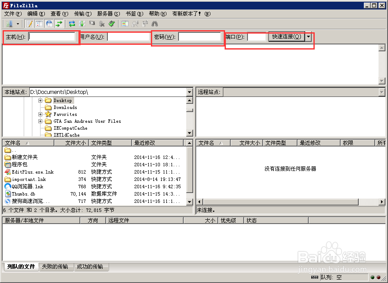
Task: Open the 远程站点 path dropdown
Action: coord(382,92)
